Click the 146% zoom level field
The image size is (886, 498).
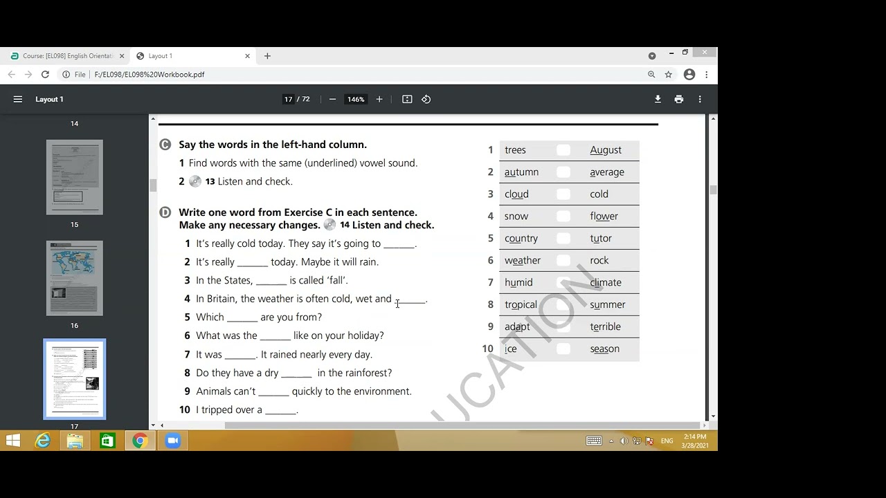pos(356,100)
